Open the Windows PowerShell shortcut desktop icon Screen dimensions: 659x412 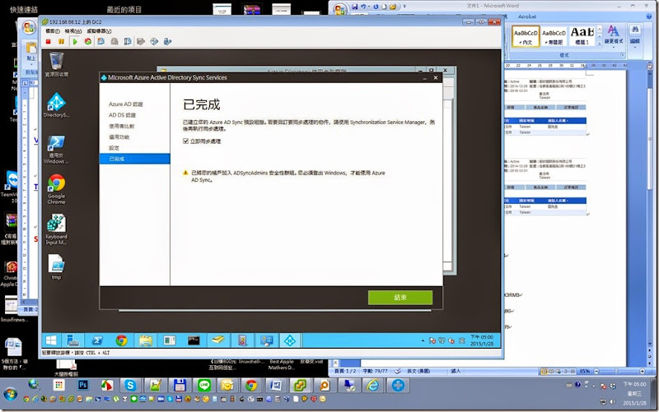[56, 150]
